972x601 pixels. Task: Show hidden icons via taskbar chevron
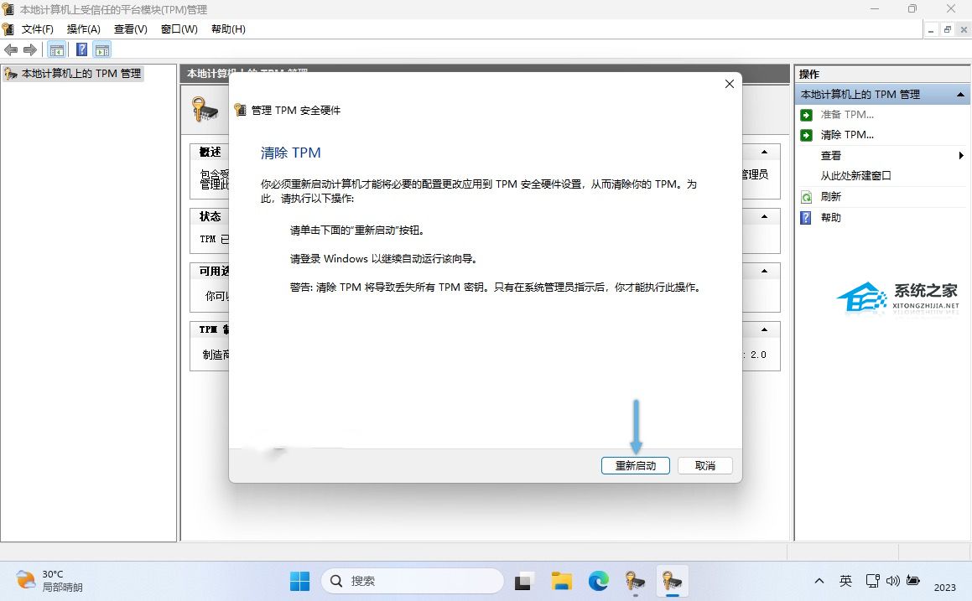pyautogui.click(x=819, y=580)
